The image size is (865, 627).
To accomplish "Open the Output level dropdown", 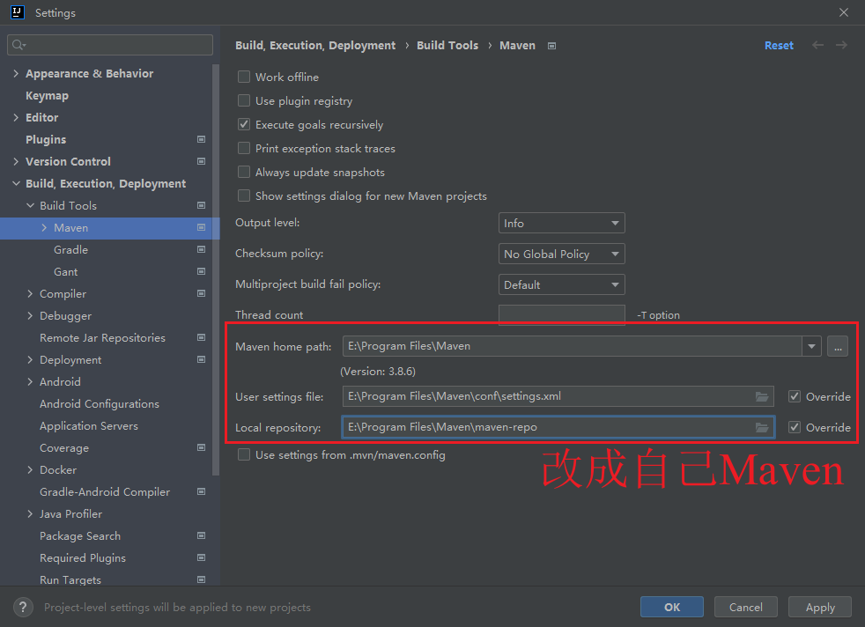I will pyautogui.click(x=561, y=223).
